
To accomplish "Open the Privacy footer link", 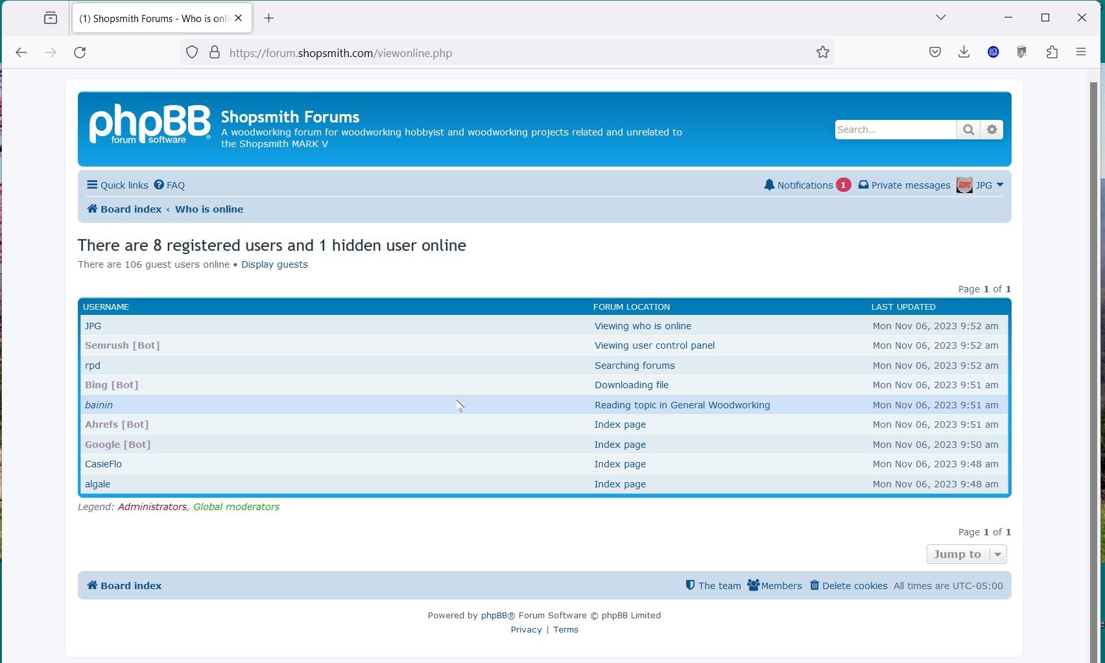I will click(526, 630).
